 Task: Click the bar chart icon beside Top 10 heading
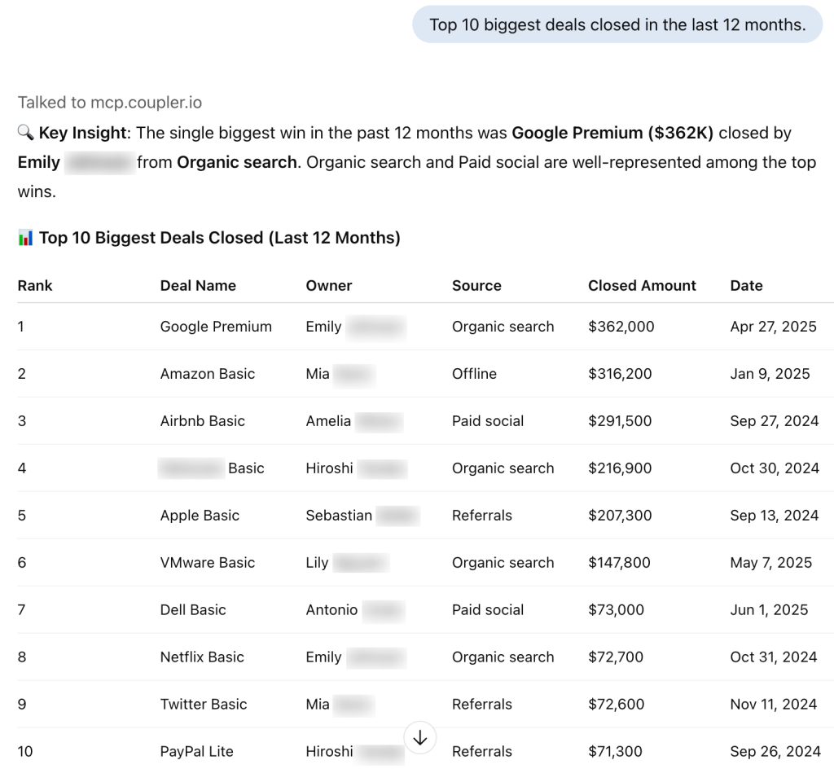25,238
